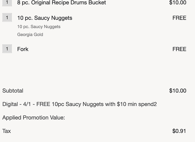Image resolution: width=195 pixels, height=142 pixels.
Task: Click the Digital 4/1 FREE Nuggets promotion text
Action: coord(79,104)
